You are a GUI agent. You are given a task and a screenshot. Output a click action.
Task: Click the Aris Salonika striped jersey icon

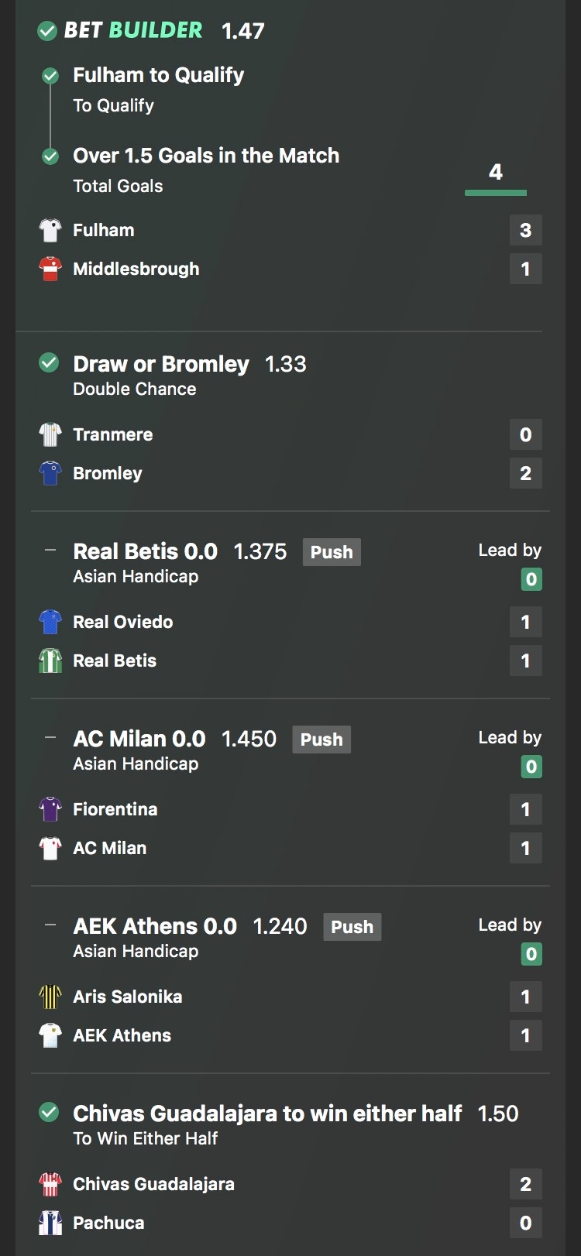point(50,997)
